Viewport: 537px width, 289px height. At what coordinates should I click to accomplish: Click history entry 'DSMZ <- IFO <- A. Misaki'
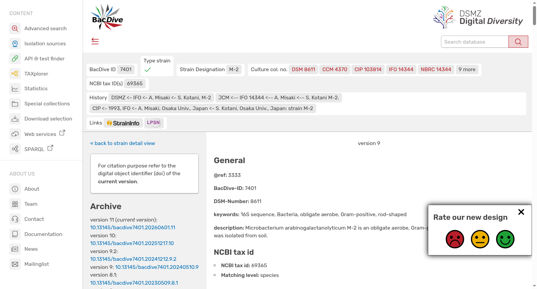click(x=161, y=98)
